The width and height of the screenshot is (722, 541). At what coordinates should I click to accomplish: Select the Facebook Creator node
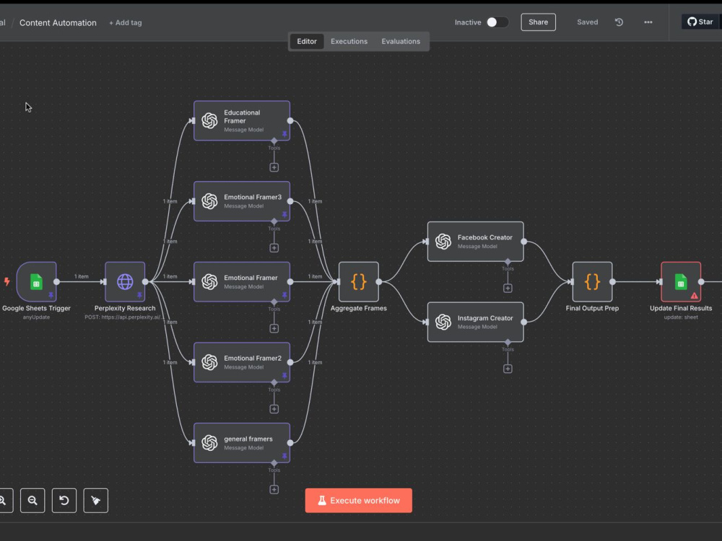click(475, 242)
